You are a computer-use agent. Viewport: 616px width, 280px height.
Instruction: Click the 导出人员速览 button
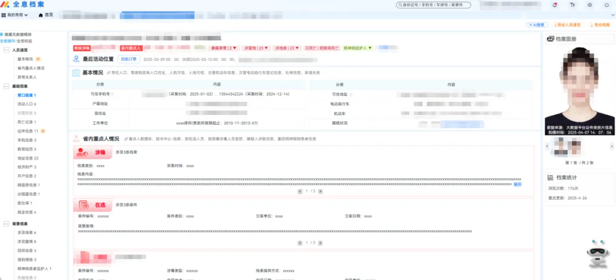tap(566, 25)
